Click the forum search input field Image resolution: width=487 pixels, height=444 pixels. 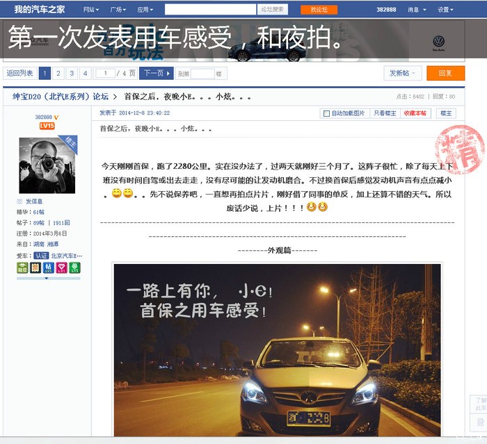click(x=210, y=10)
